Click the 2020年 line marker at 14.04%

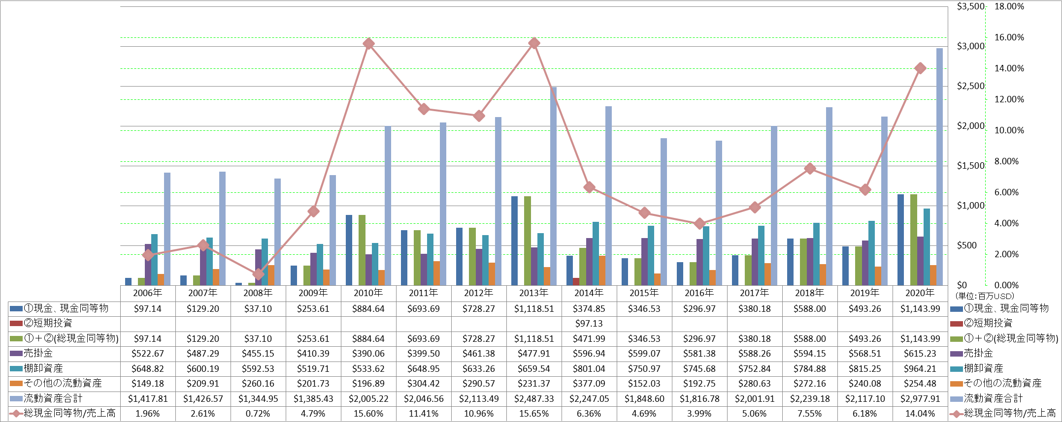point(920,68)
